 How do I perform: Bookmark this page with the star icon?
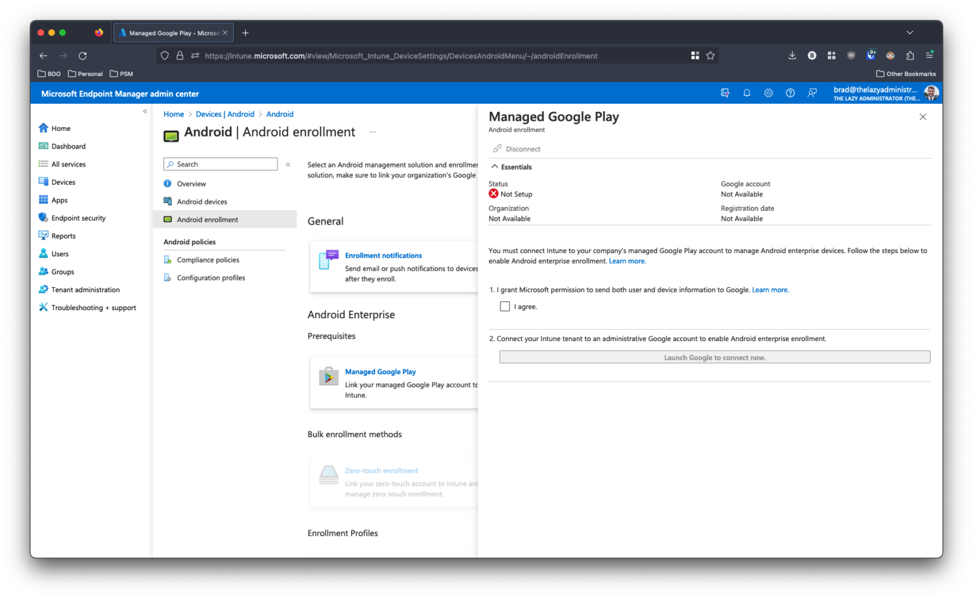pyautogui.click(x=711, y=56)
